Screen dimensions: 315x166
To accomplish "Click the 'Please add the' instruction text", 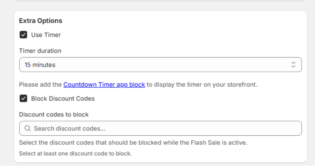I will pyautogui.click(x=40, y=85).
